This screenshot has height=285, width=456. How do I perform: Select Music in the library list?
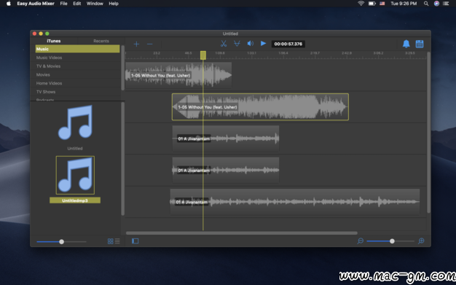pos(77,49)
